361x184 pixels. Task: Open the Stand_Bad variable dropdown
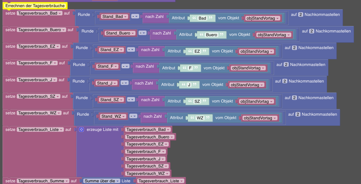point(115,17)
